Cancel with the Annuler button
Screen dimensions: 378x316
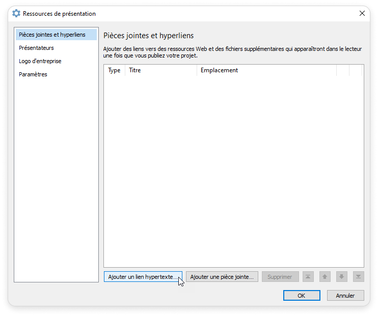345,295
